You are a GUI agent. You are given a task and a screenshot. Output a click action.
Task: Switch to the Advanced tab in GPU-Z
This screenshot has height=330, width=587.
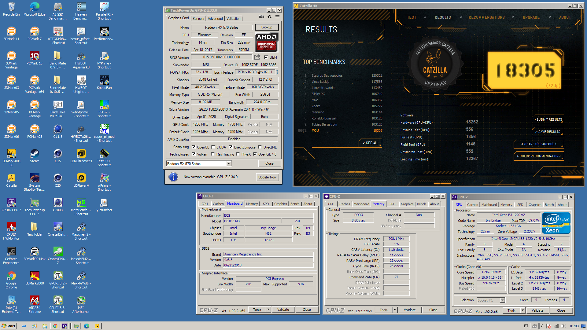tap(215, 19)
